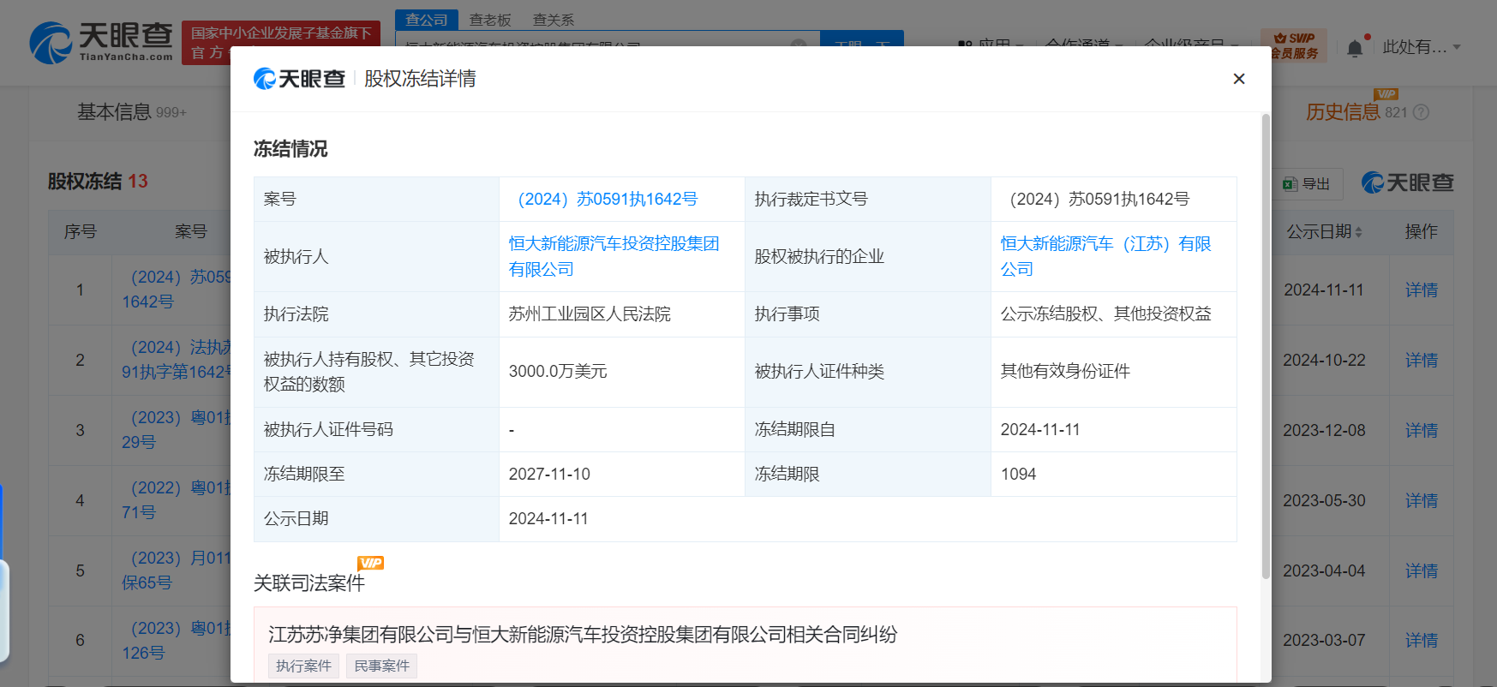The image size is (1497, 687).
Task: Open the notification bell icon
Action: pyautogui.click(x=1354, y=48)
